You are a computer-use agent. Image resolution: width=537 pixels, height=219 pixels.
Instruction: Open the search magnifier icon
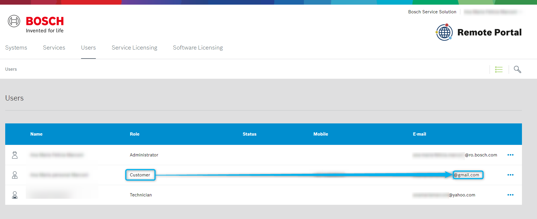[x=517, y=70]
